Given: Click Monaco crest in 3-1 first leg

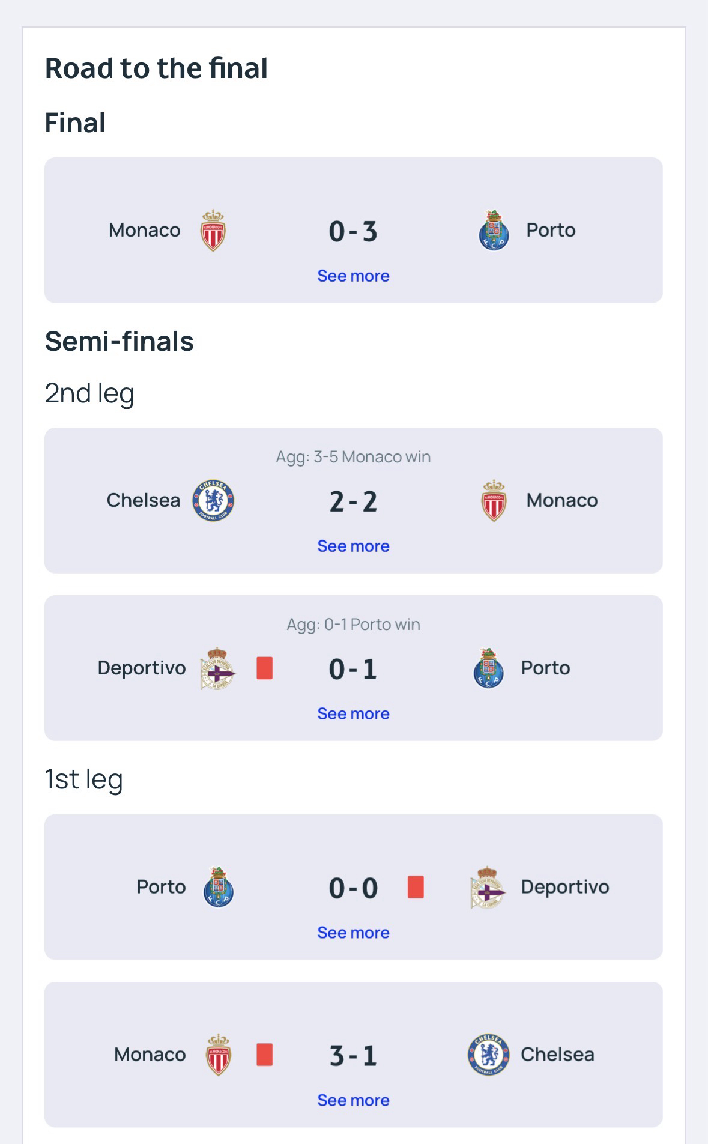Looking at the screenshot, I should 218,1055.
